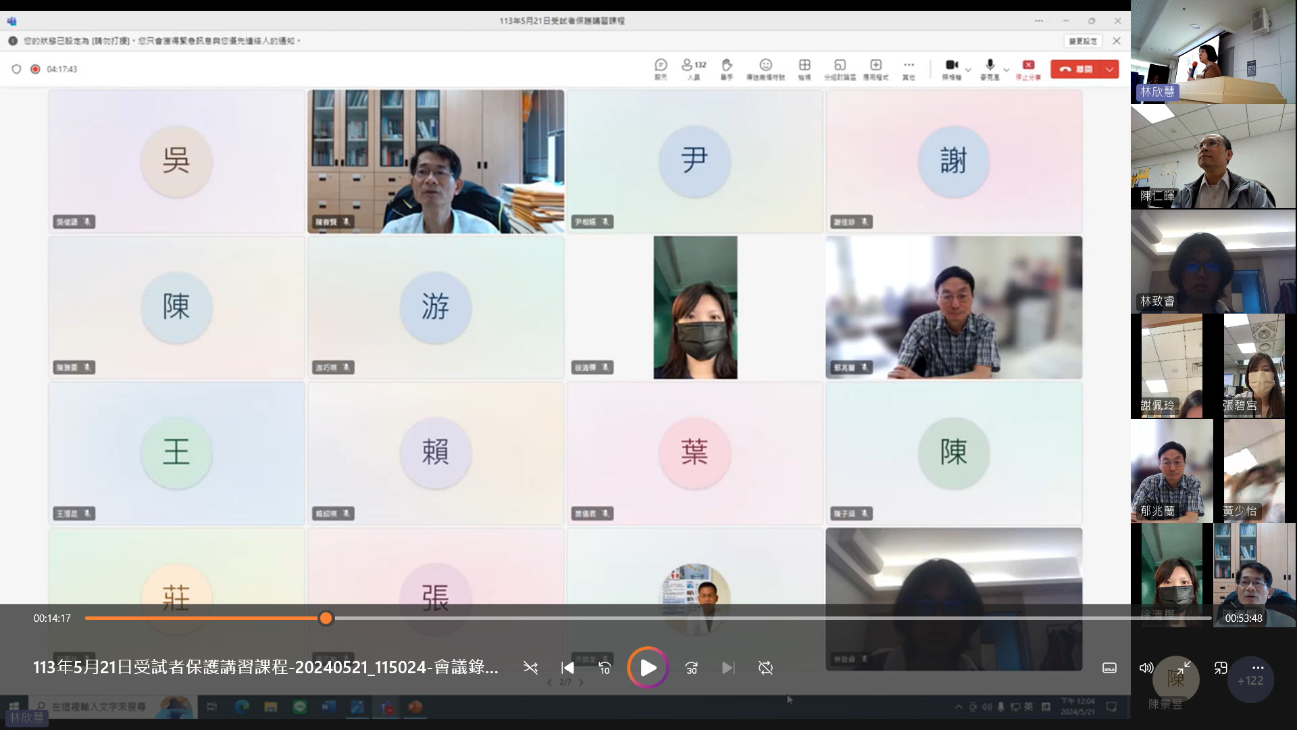Open the Windows Start menu
Screen dimensions: 1297x730
tap(14, 706)
